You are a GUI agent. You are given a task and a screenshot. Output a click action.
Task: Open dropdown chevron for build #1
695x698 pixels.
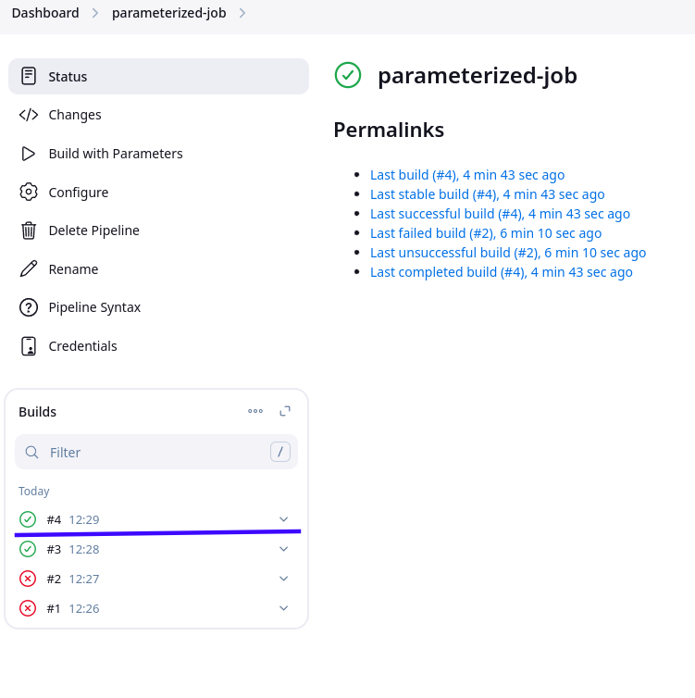click(283, 608)
